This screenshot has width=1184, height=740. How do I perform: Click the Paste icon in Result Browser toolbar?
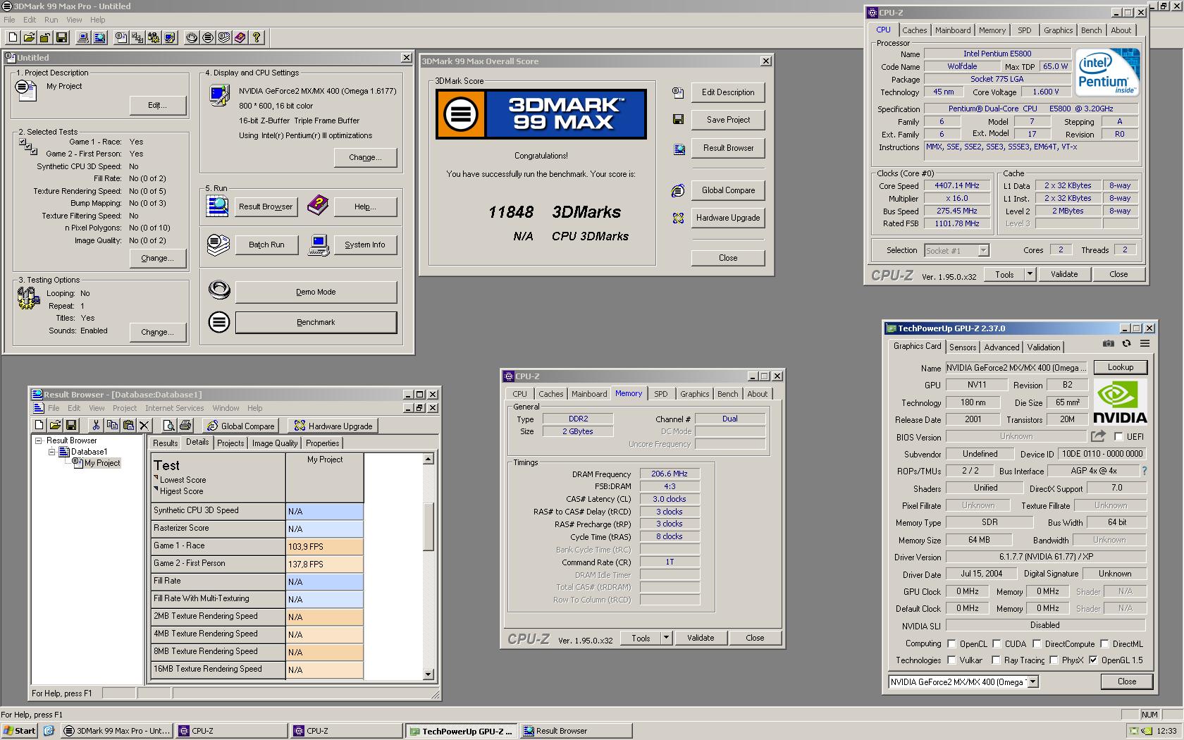(x=128, y=425)
